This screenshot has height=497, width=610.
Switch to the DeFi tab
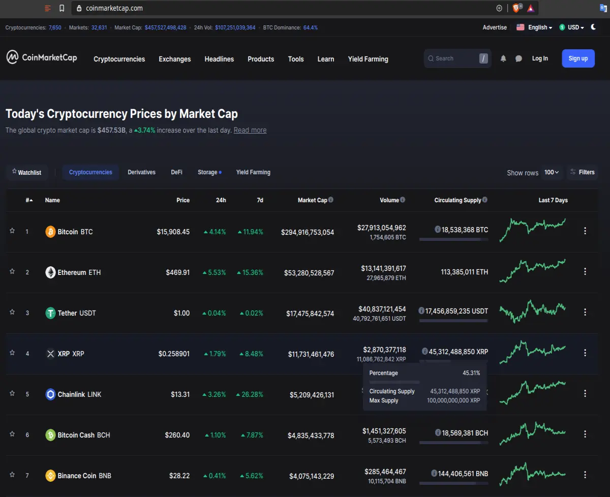point(176,172)
